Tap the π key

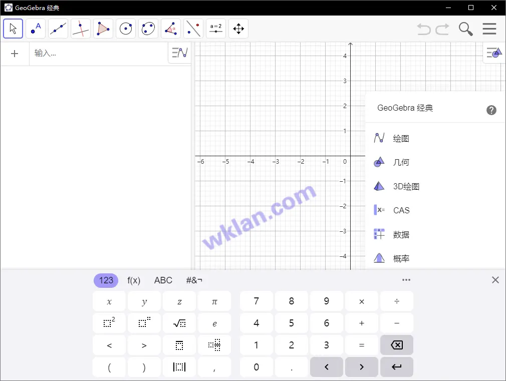tap(214, 301)
